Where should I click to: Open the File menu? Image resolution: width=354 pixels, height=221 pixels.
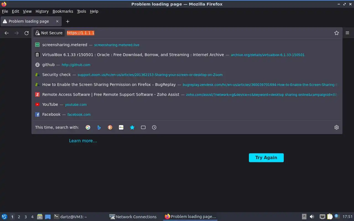pos(5,11)
